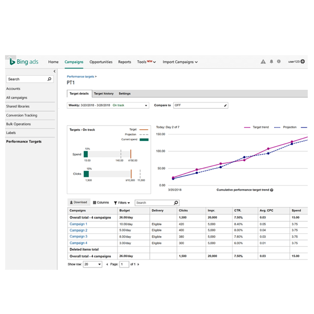
Task: Expand the Weekly date range dropdown
Action: pos(146,106)
